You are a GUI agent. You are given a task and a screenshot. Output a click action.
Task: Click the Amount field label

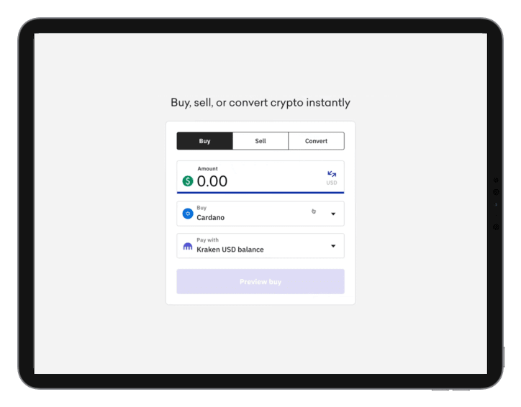(207, 169)
